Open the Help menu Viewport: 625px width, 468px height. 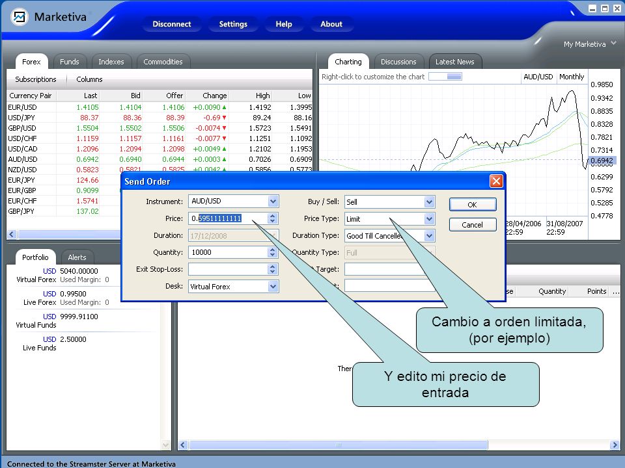coord(284,24)
